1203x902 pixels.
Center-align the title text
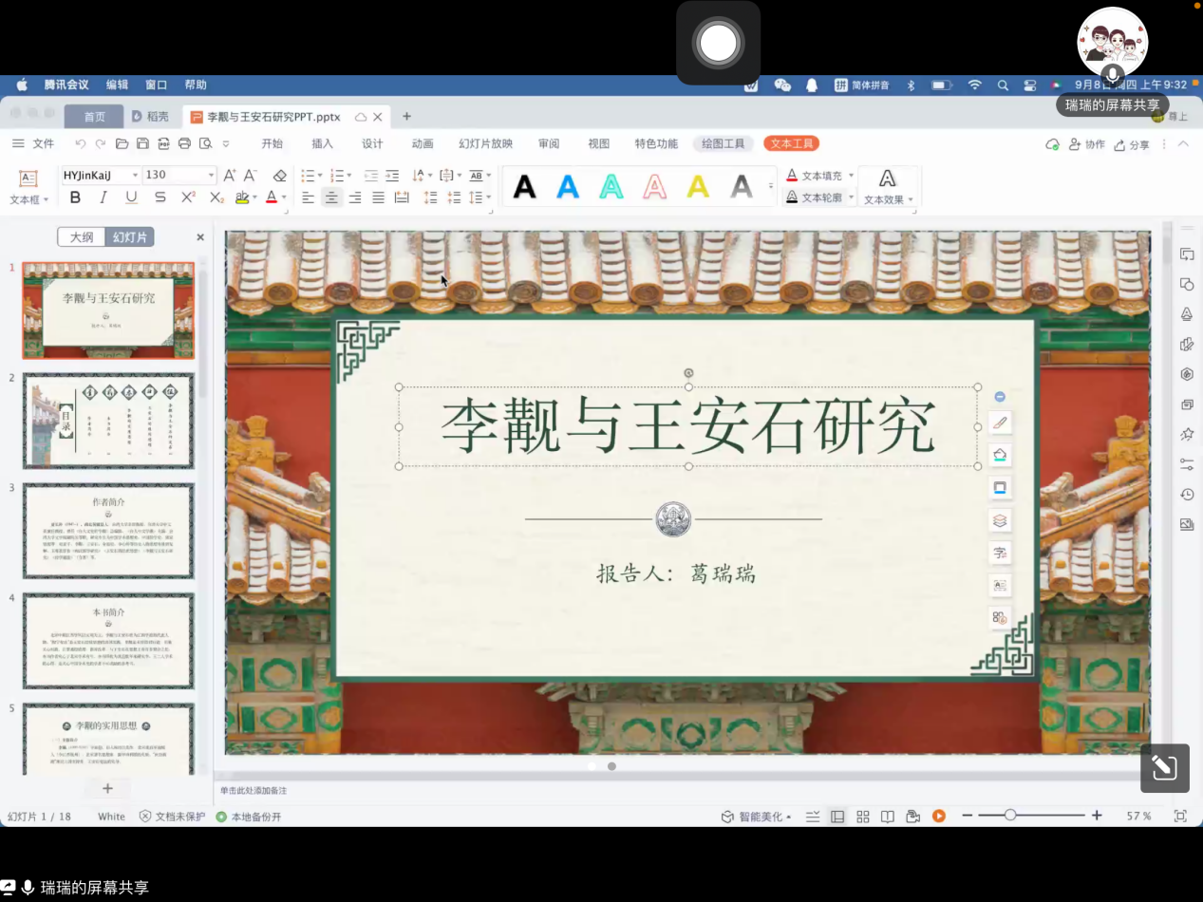coord(331,197)
